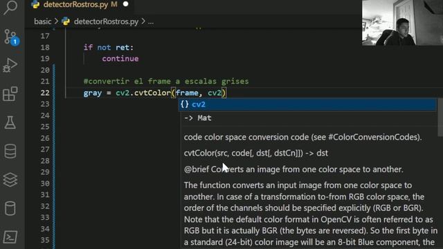This screenshot has width=443, height=249.
Task: Click the Python icon in breadcrumb
Action: pyautogui.click(x=66, y=21)
